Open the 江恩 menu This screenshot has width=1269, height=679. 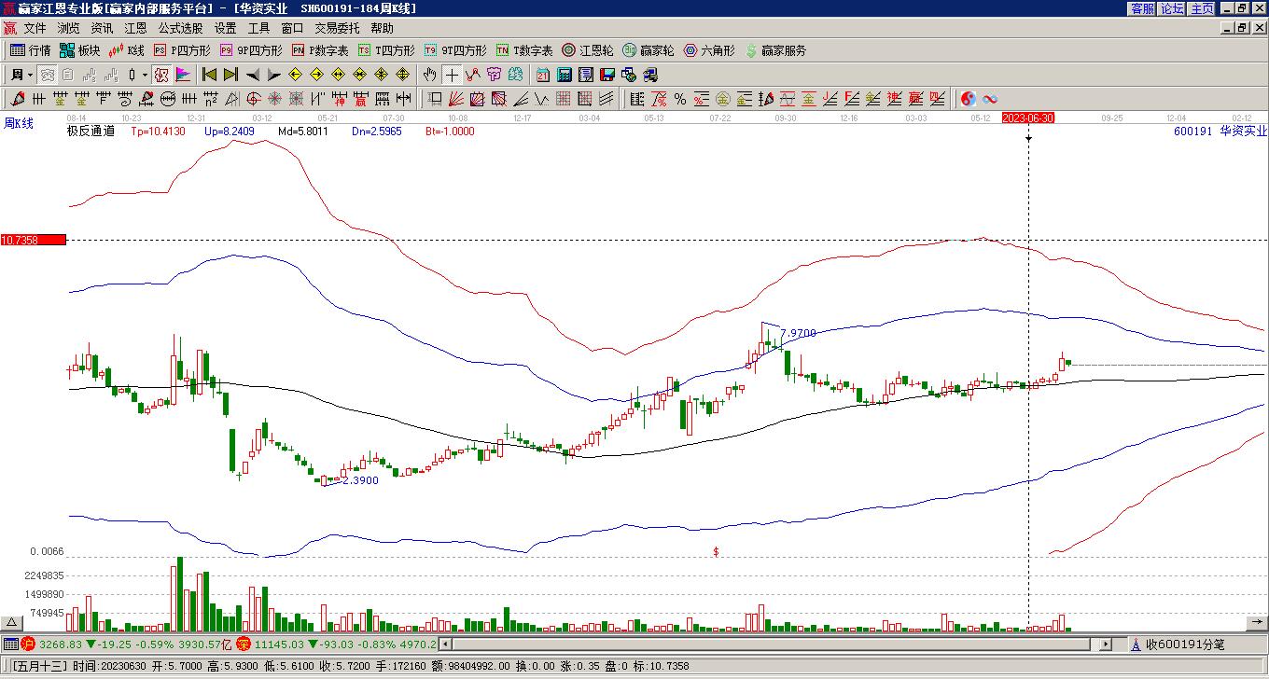135,28
